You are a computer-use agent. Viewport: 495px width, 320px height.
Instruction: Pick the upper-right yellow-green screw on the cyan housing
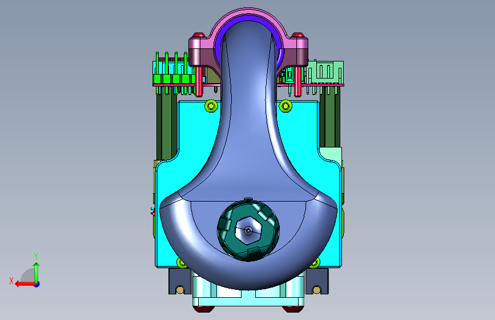pos(285,106)
